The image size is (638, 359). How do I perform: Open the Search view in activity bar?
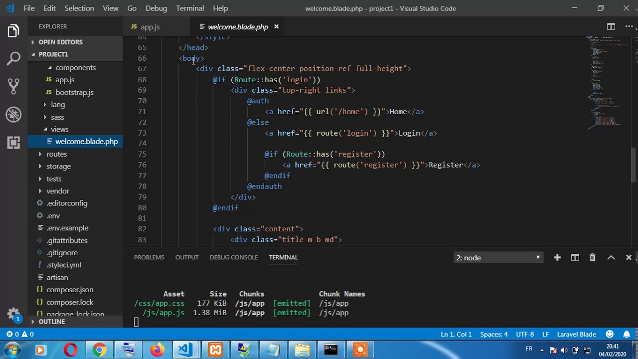point(13,59)
